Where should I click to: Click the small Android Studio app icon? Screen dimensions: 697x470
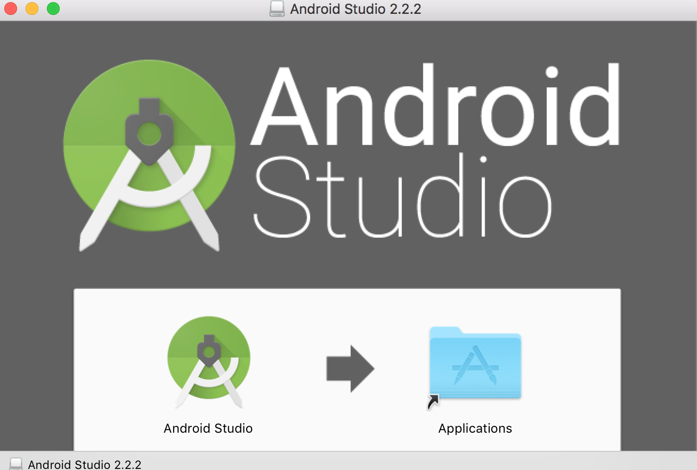[208, 366]
